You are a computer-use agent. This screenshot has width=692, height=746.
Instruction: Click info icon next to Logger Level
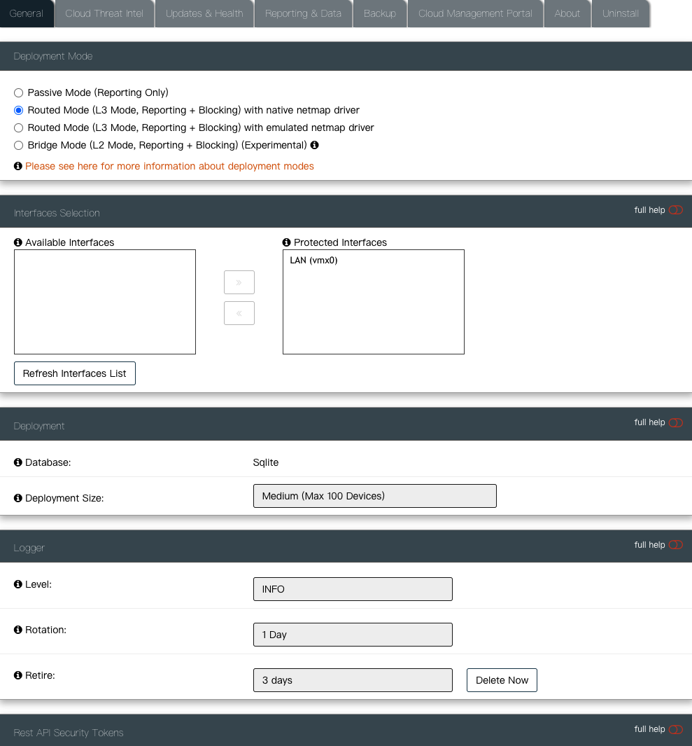18,583
